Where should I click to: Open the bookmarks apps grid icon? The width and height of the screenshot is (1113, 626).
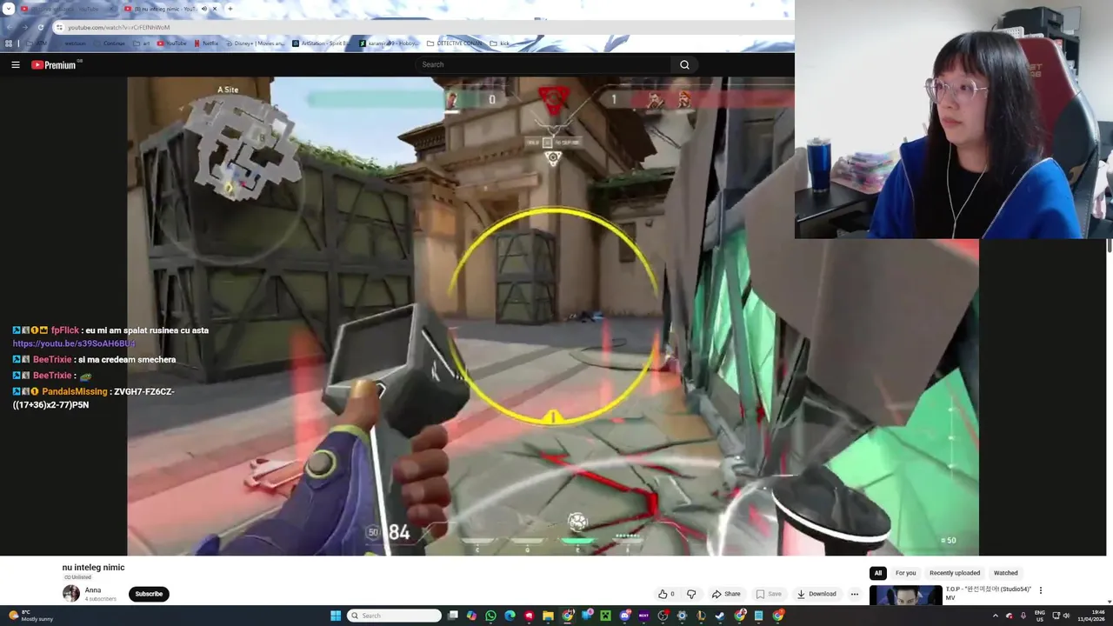pyautogui.click(x=8, y=43)
